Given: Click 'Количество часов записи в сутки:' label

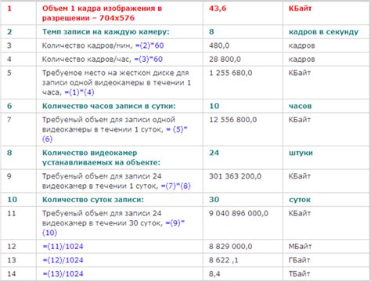Looking at the screenshot, I should click(109, 106).
